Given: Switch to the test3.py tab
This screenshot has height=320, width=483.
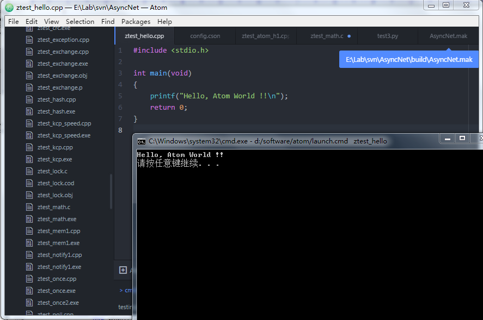Looking at the screenshot, I should (388, 36).
